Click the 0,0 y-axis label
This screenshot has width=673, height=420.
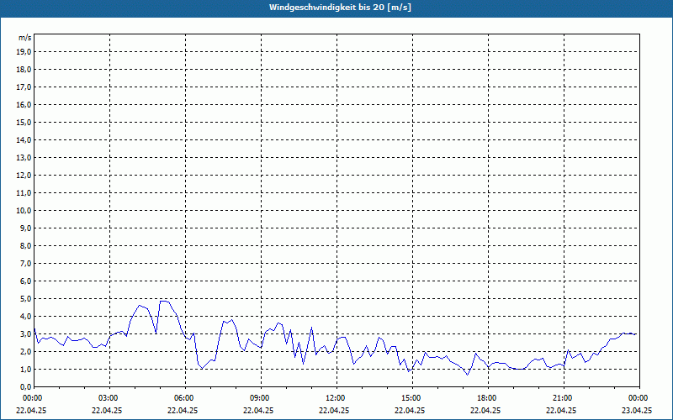pyautogui.click(x=25, y=387)
